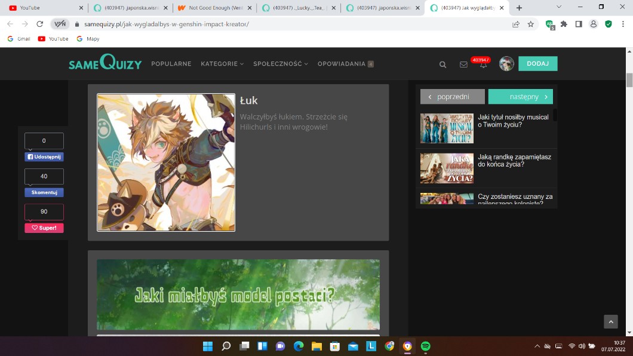Click the scroll-to-top arrow button

coord(610,322)
